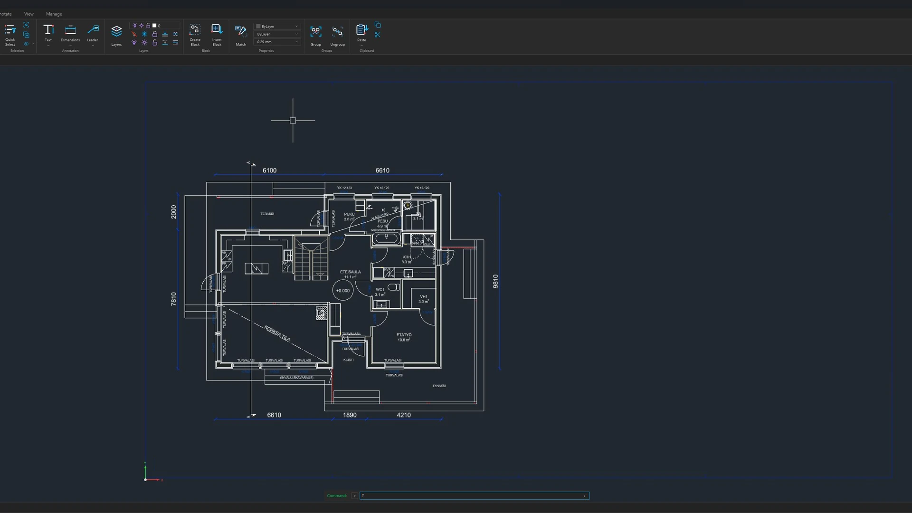
Task: Click the Cut scissors icon
Action: tap(378, 35)
